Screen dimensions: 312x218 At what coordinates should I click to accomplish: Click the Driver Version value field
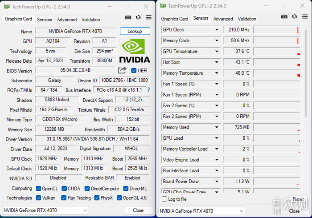point(92,139)
